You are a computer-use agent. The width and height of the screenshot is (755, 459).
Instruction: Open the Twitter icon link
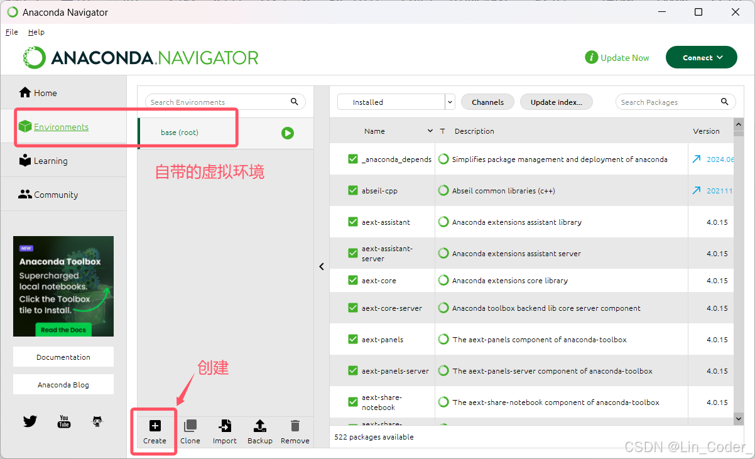point(30,421)
